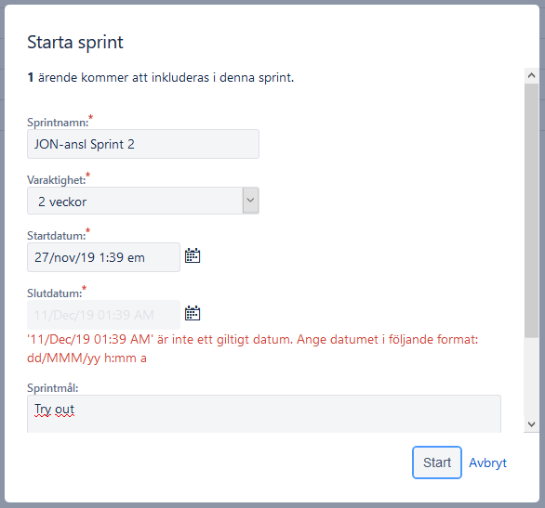The width and height of the screenshot is (545, 508).
Task: Focus the Sprintmål text area containing Try out
Action: (264, 413)
